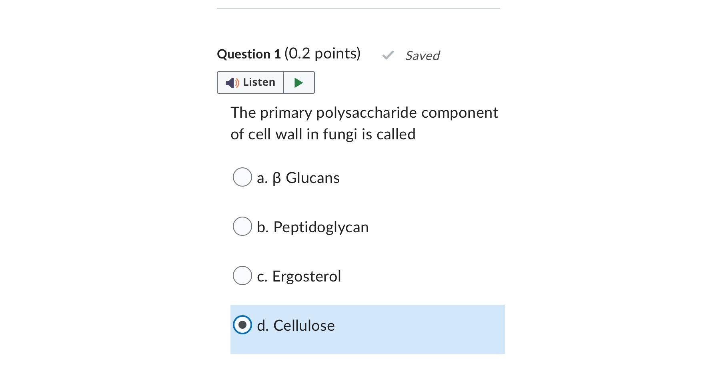This screenshot has height=370, width=717.
Task: Click the Listen button
Action: (x=250, y=82)
